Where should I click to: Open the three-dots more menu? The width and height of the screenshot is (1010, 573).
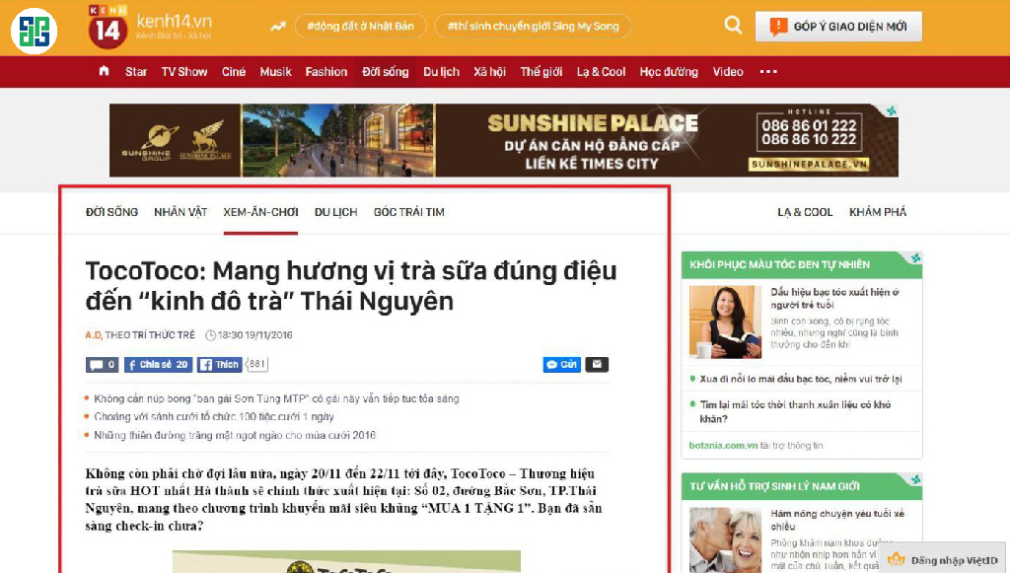(x=767, y=71)
